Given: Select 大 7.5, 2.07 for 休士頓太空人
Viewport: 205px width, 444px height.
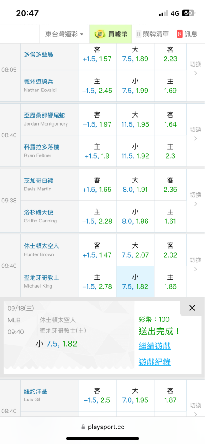Looking at the screenshot, I should [135, 250].
